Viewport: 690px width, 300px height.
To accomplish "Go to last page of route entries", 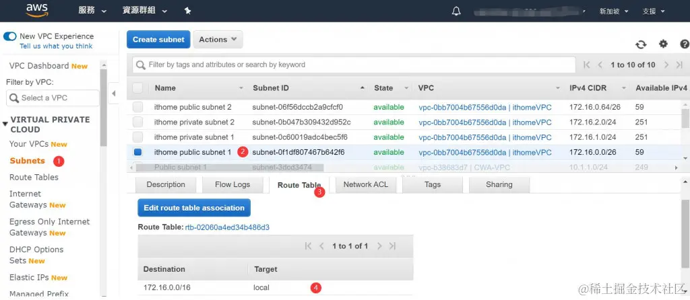I will pos(393,246).
